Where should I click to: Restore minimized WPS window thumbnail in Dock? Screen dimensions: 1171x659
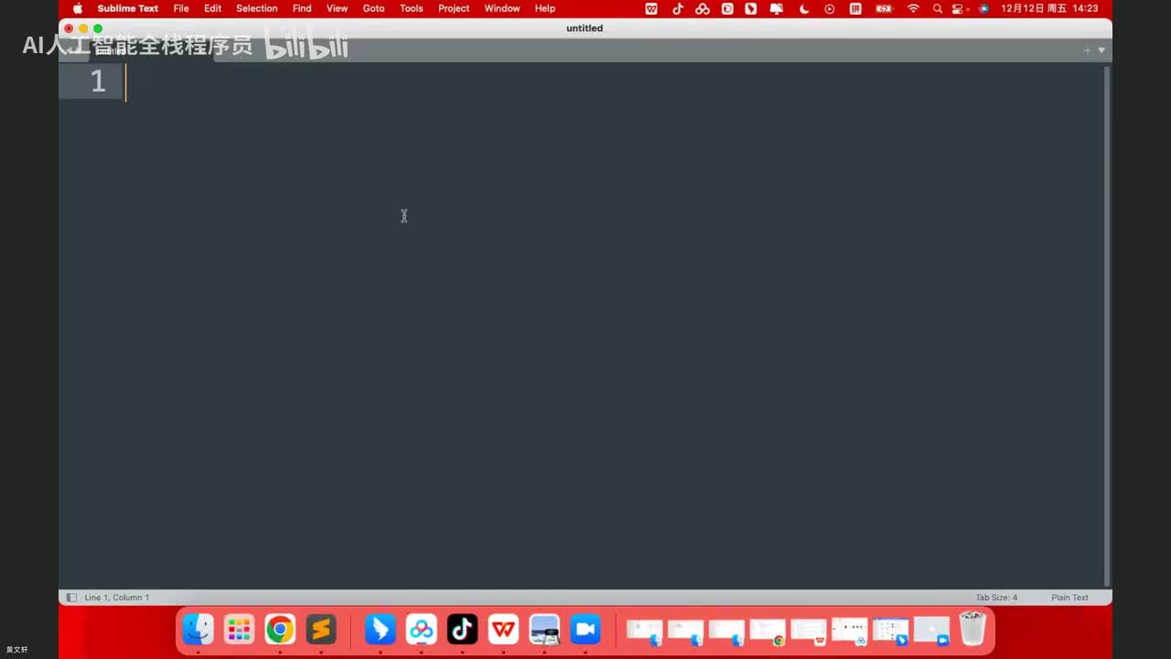tap(809, 632)
